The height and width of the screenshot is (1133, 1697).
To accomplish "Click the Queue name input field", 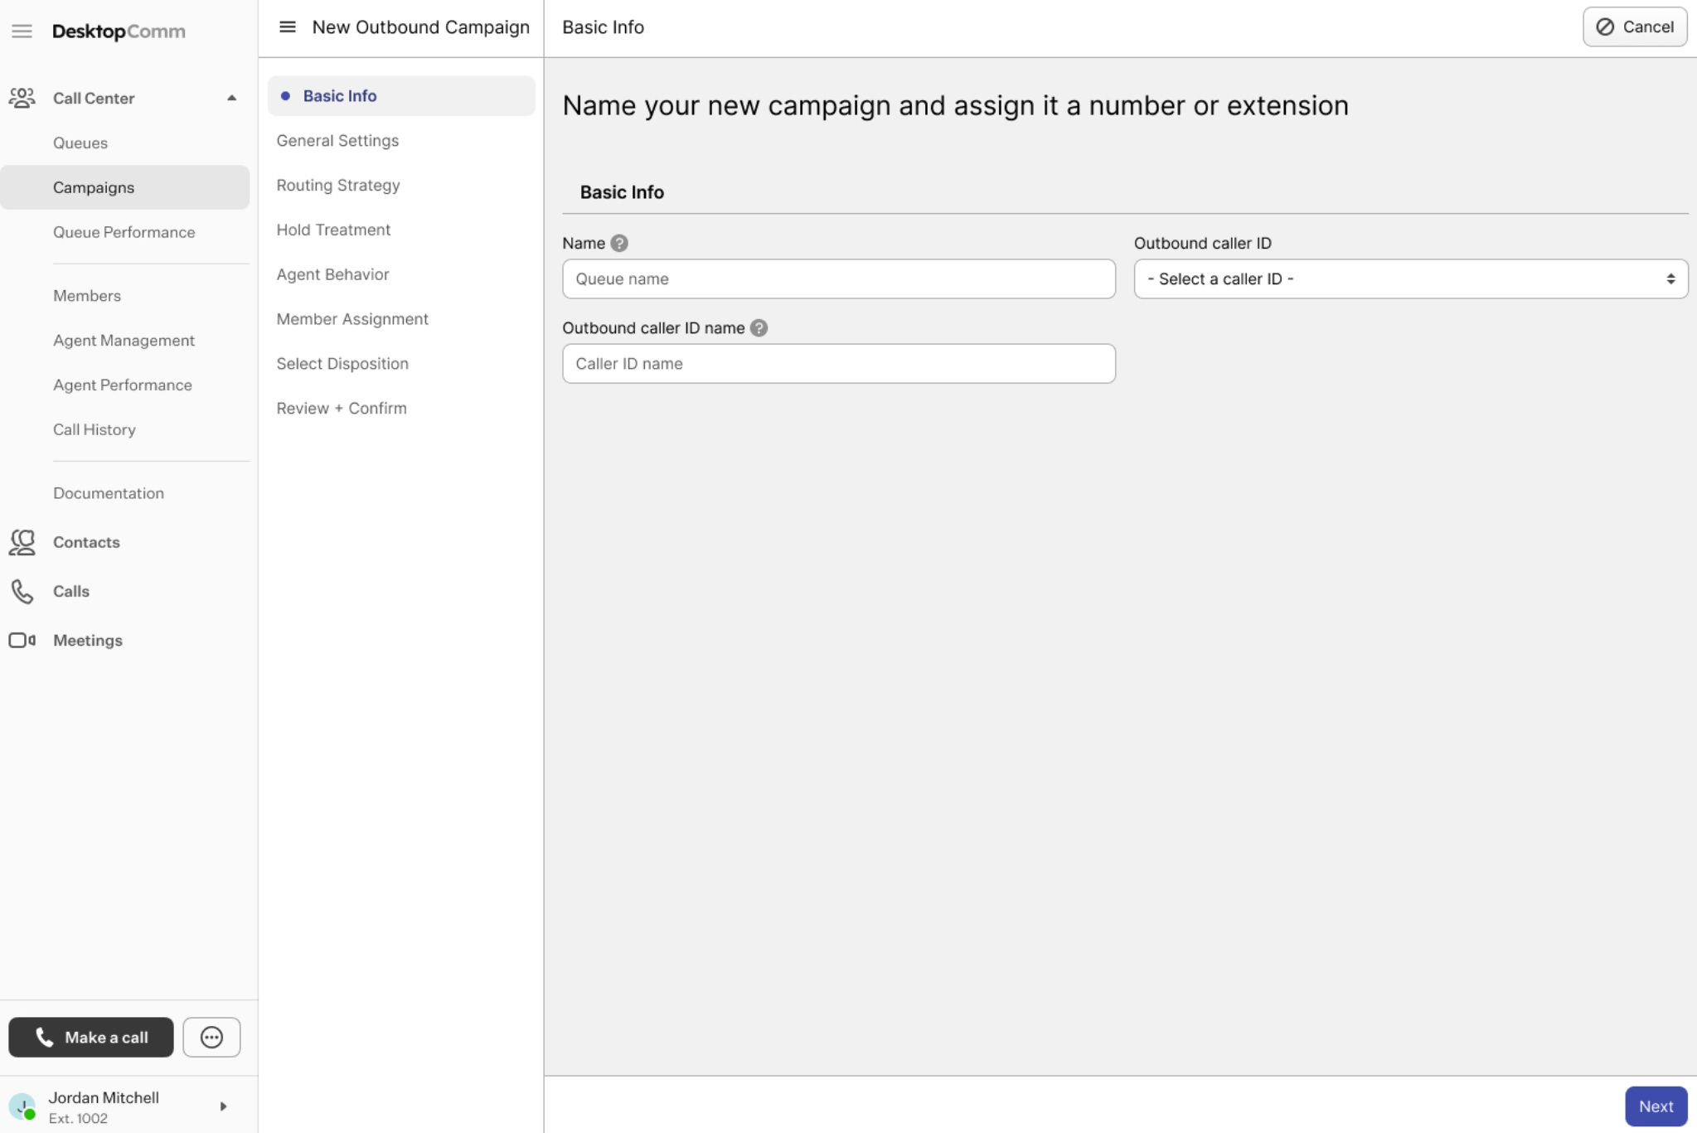I will (x=838, y=279).
